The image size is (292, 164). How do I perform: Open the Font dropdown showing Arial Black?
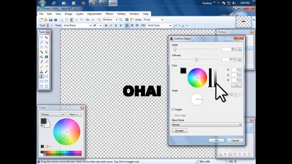point(78,26)
